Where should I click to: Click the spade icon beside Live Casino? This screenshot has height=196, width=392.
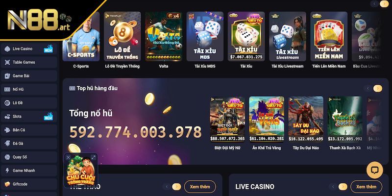coord(7,49)
